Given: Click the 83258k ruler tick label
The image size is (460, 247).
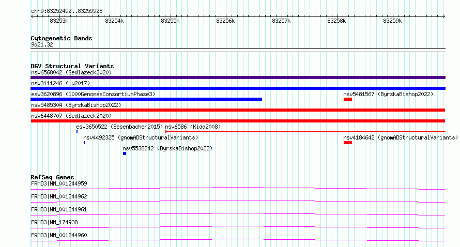Looking at the screenshot, I should tap(336, 21).
